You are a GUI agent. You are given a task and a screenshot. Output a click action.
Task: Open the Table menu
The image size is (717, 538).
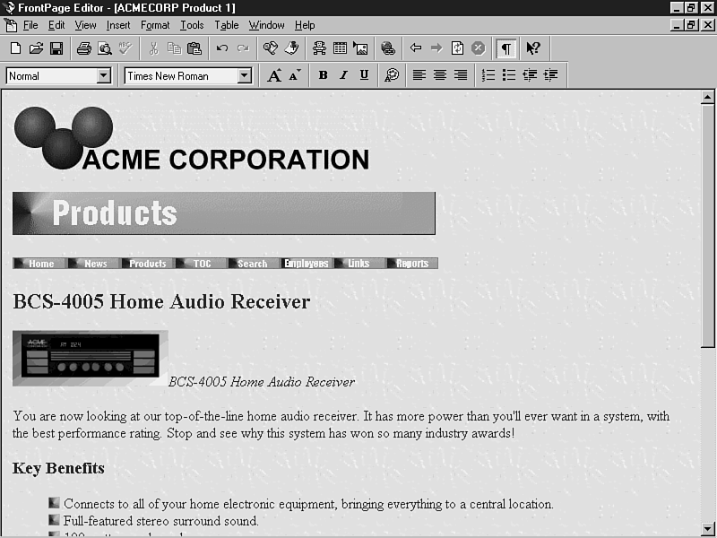(226, 25)
